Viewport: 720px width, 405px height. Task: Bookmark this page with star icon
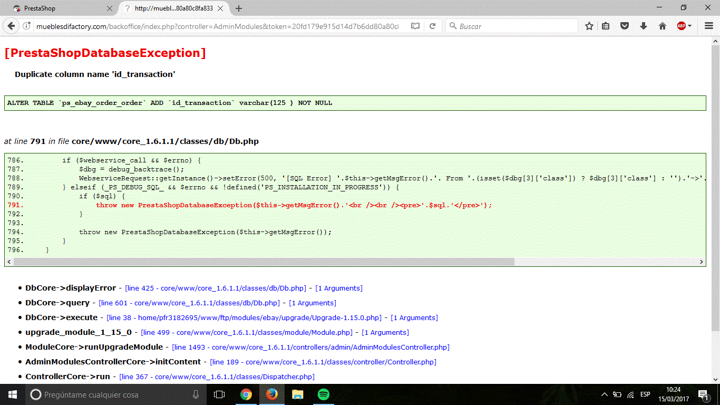589,26
